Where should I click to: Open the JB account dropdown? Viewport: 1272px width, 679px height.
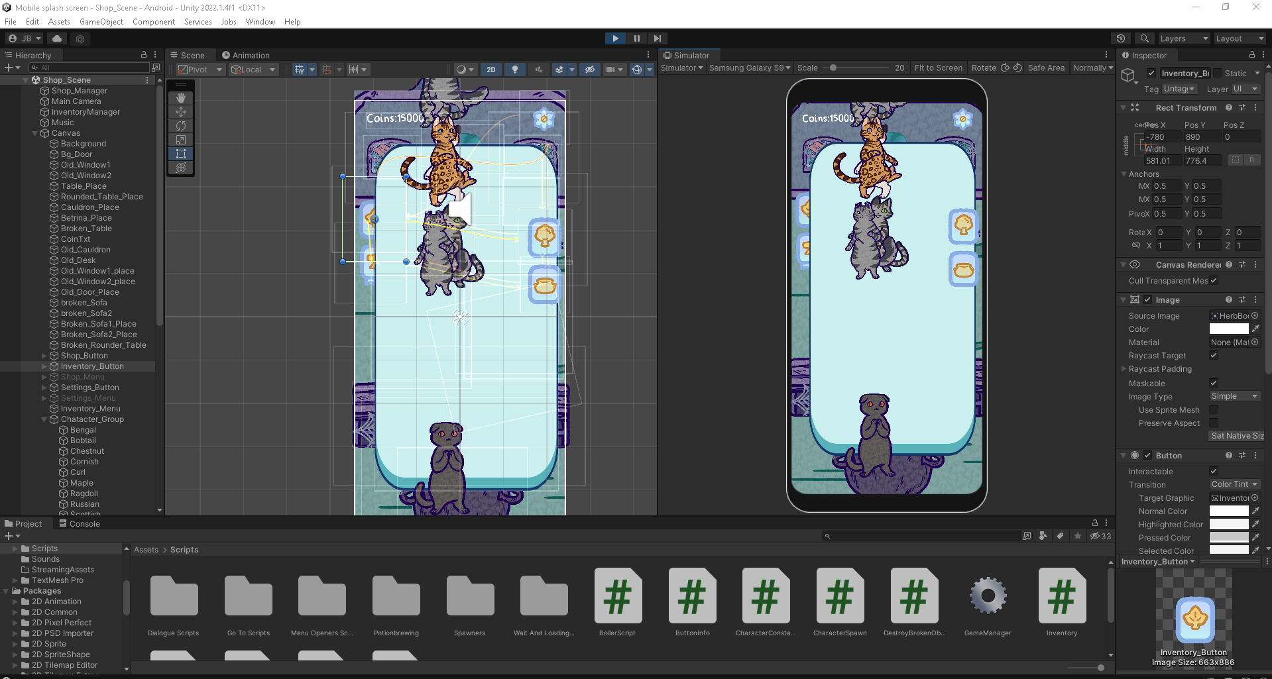(x=25, y=38)
